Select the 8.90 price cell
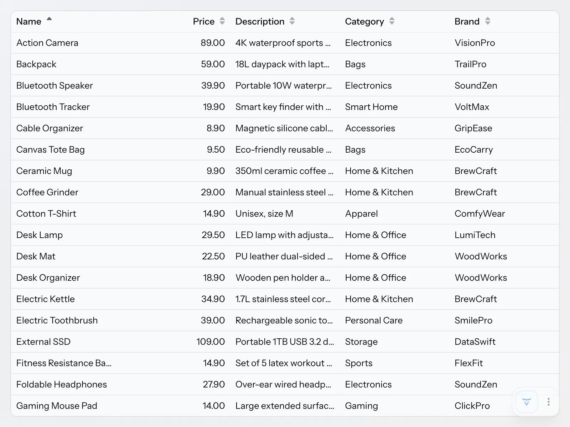The image size is (570, 427). pos(216,128)
